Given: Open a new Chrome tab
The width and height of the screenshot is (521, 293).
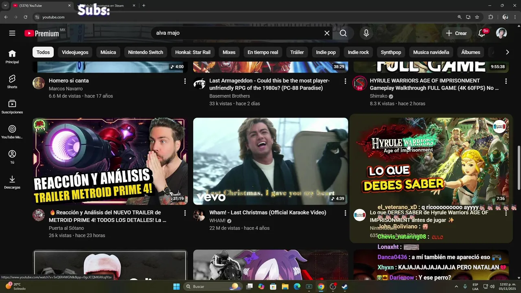Looking at the screenshot, I should pyautogui.click(x=144, y=6).
